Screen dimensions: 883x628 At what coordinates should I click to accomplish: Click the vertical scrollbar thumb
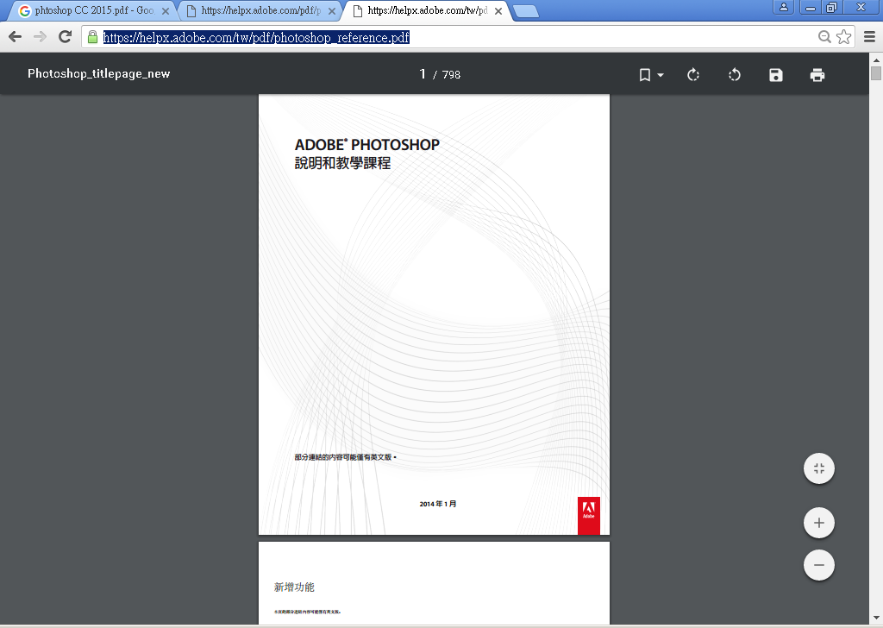point(876,73)
